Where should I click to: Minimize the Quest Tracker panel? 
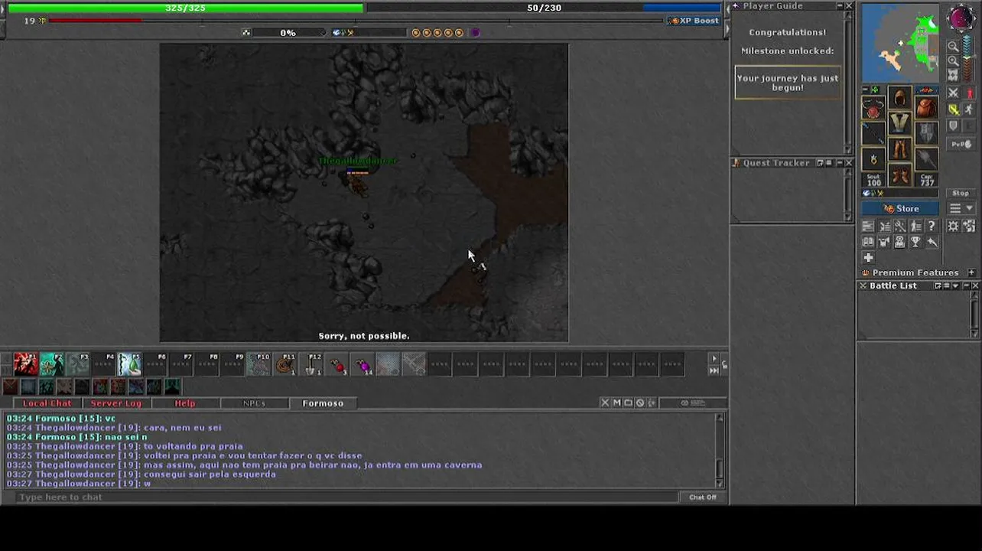pos(839,163)
